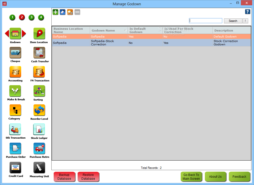Click 'Yes' in the Softpedia default godown row
The width and height of the screenshot is (254, 185).
[131, 37]
